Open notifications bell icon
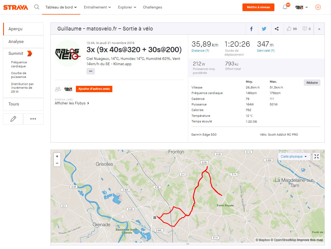Image resolution: width=331 pixels, height=249 pixels. [x=285, y=7]
